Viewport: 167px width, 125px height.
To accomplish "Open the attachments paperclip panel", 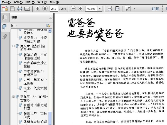I will 4,37.
